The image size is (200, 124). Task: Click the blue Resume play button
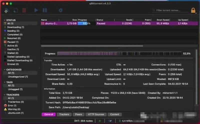coord(36,10)
